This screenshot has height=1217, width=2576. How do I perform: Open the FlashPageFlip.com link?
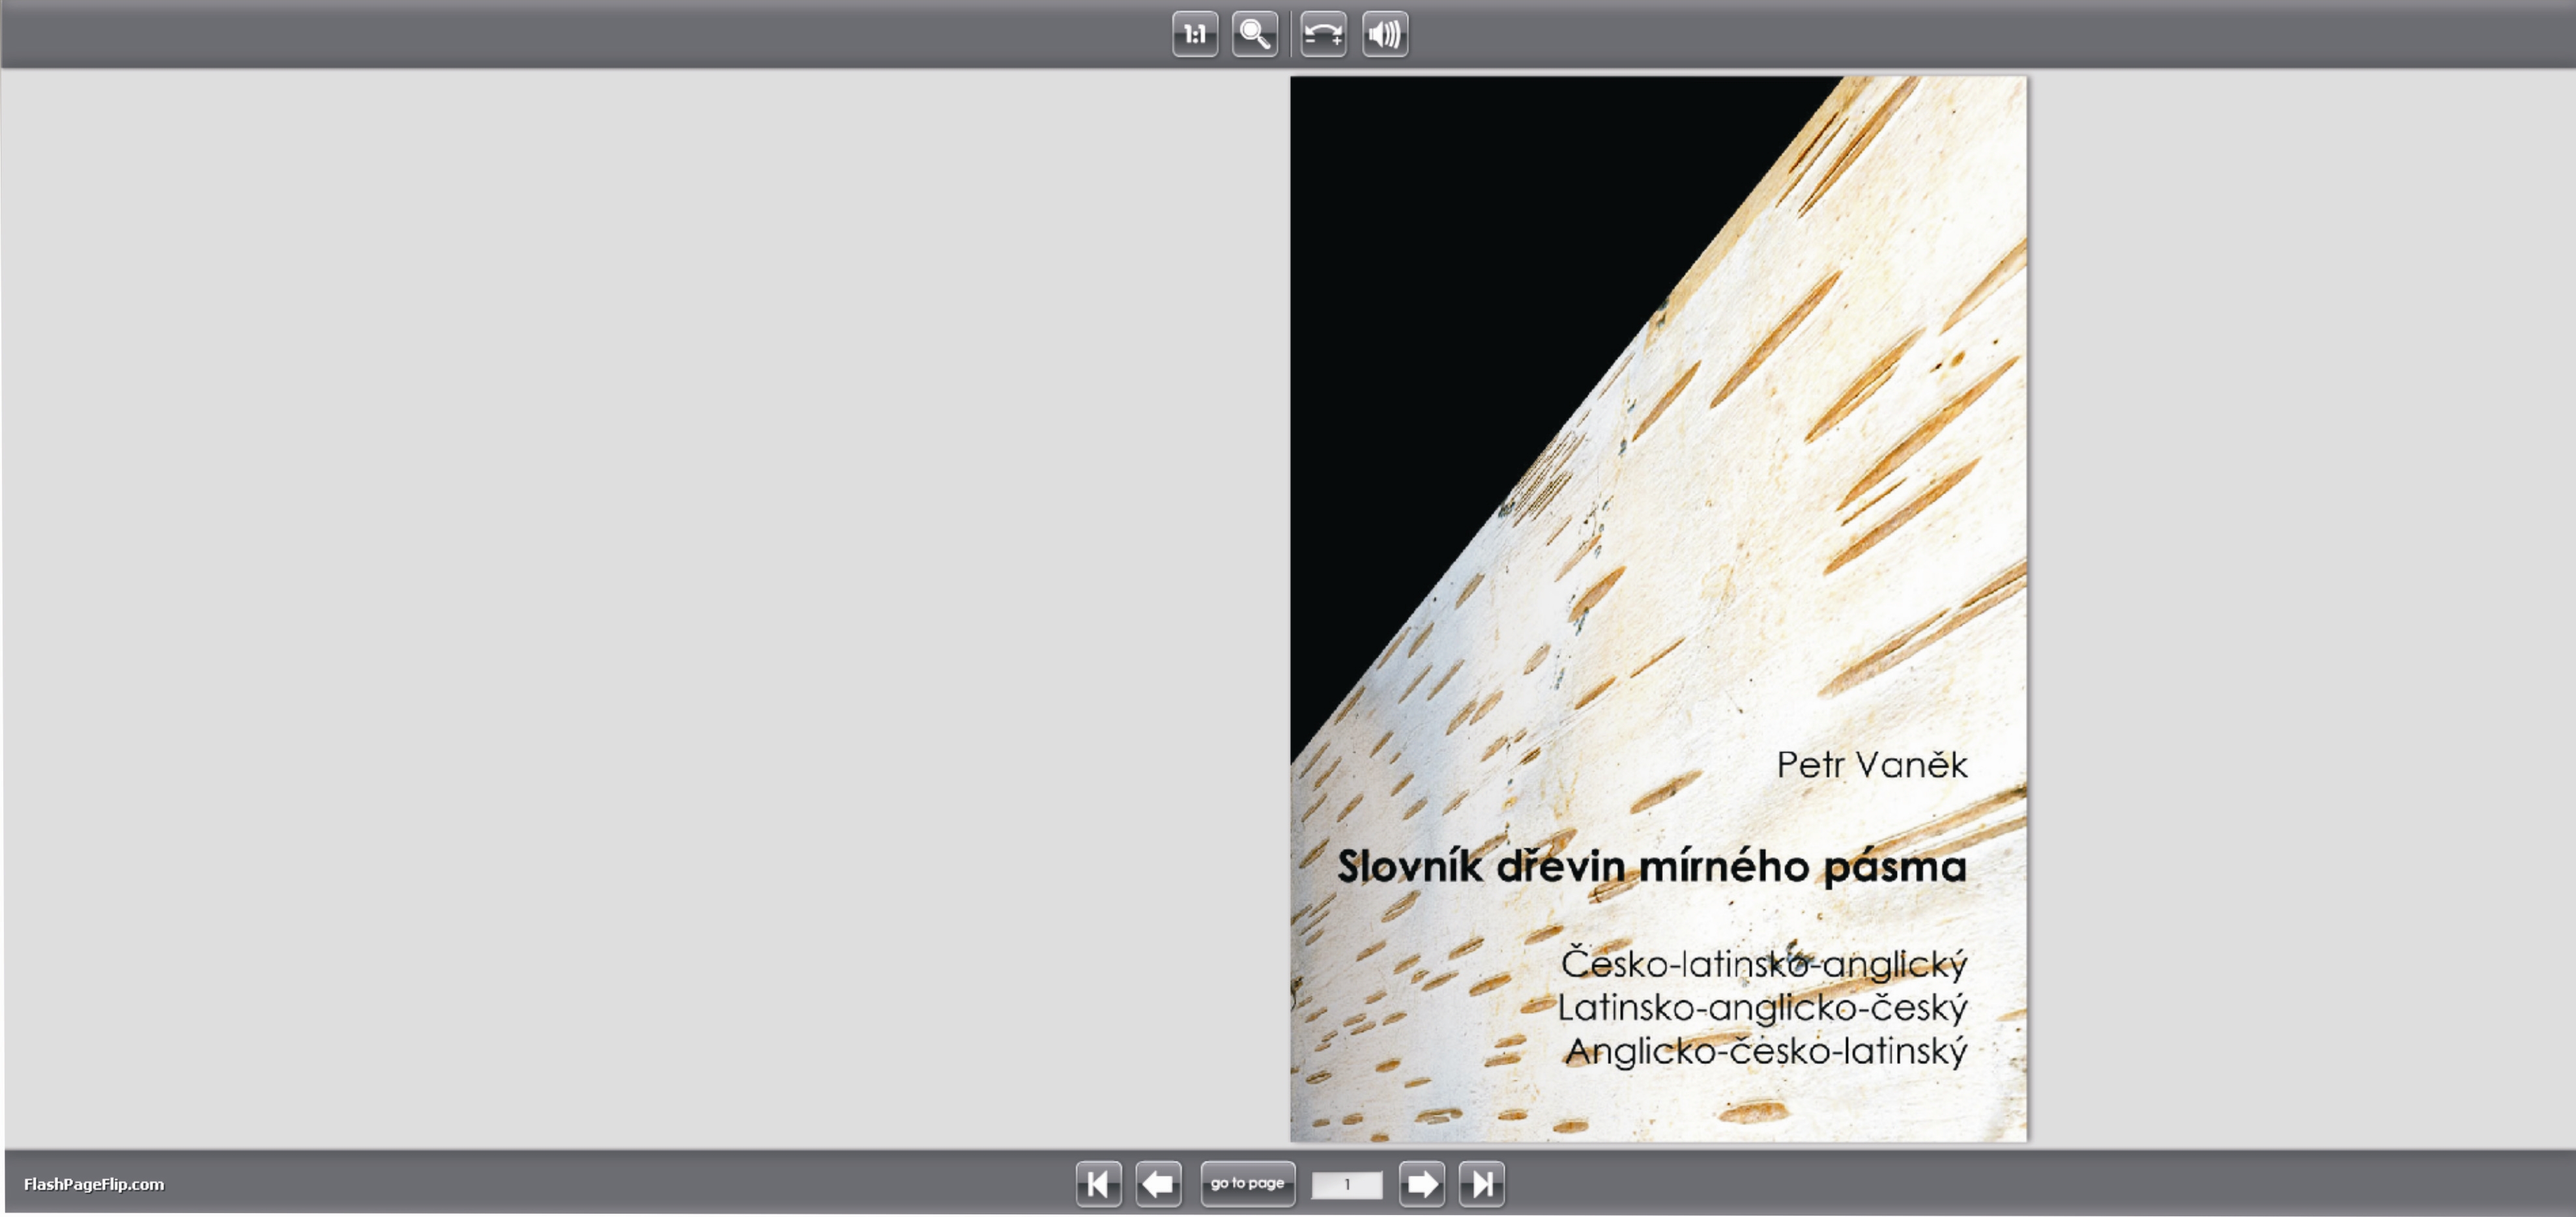coord(94,1184)
